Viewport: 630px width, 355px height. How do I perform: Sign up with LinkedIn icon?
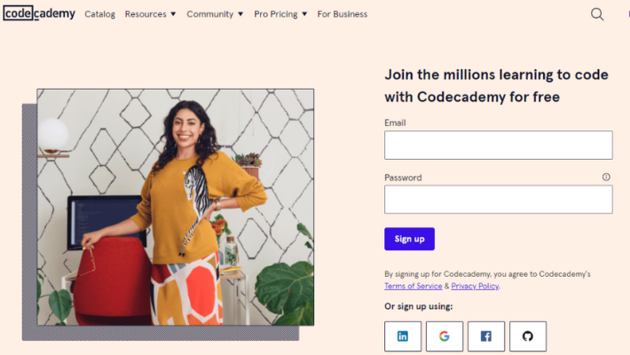[403, 336]
